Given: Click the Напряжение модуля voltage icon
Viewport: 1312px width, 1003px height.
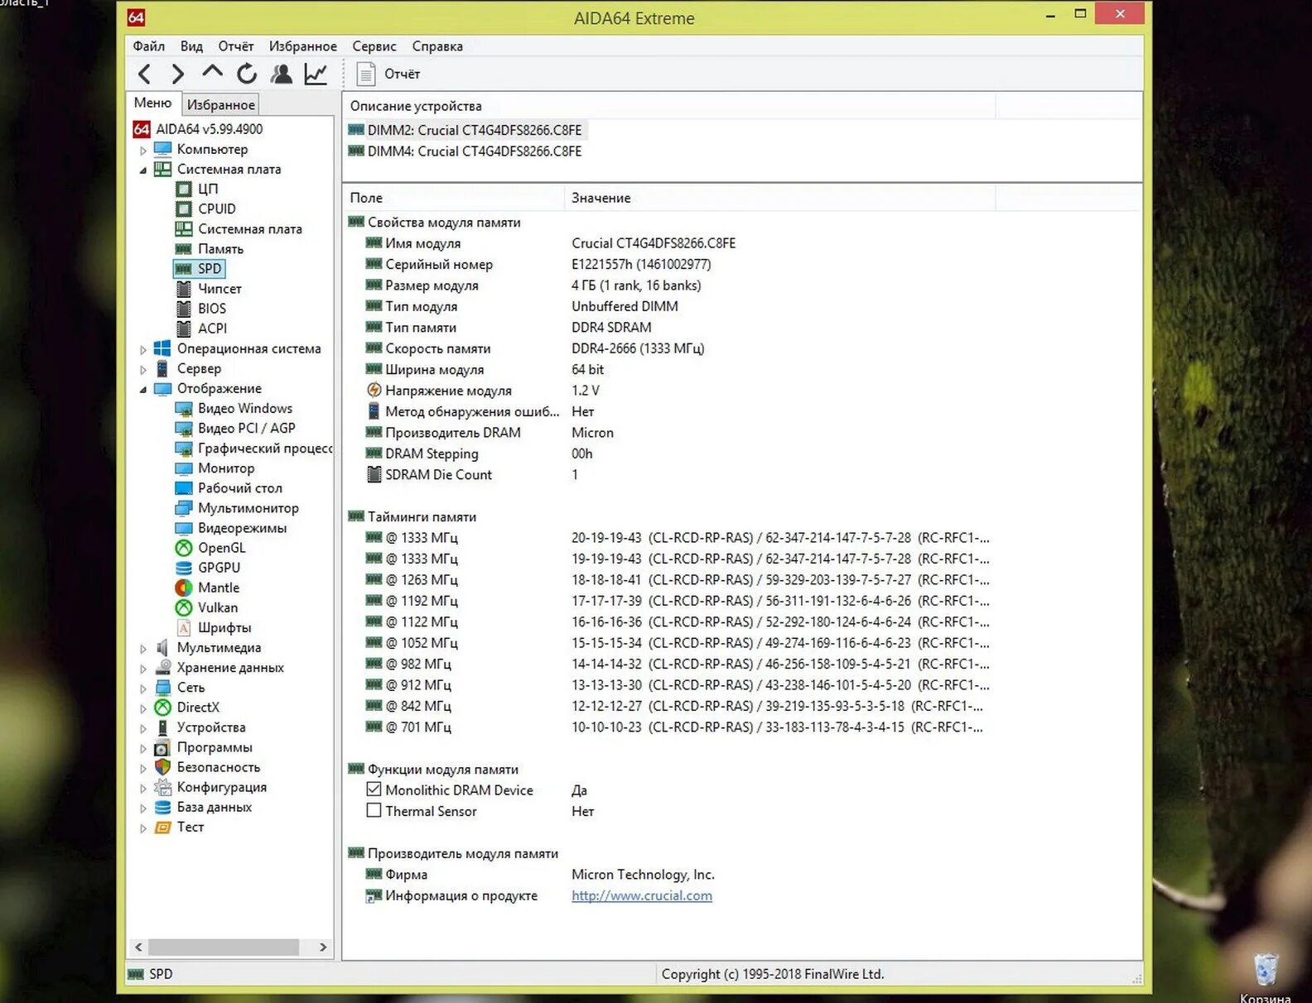Looking at the screenshot, I should pyautogui.click(x=374, y=391).
